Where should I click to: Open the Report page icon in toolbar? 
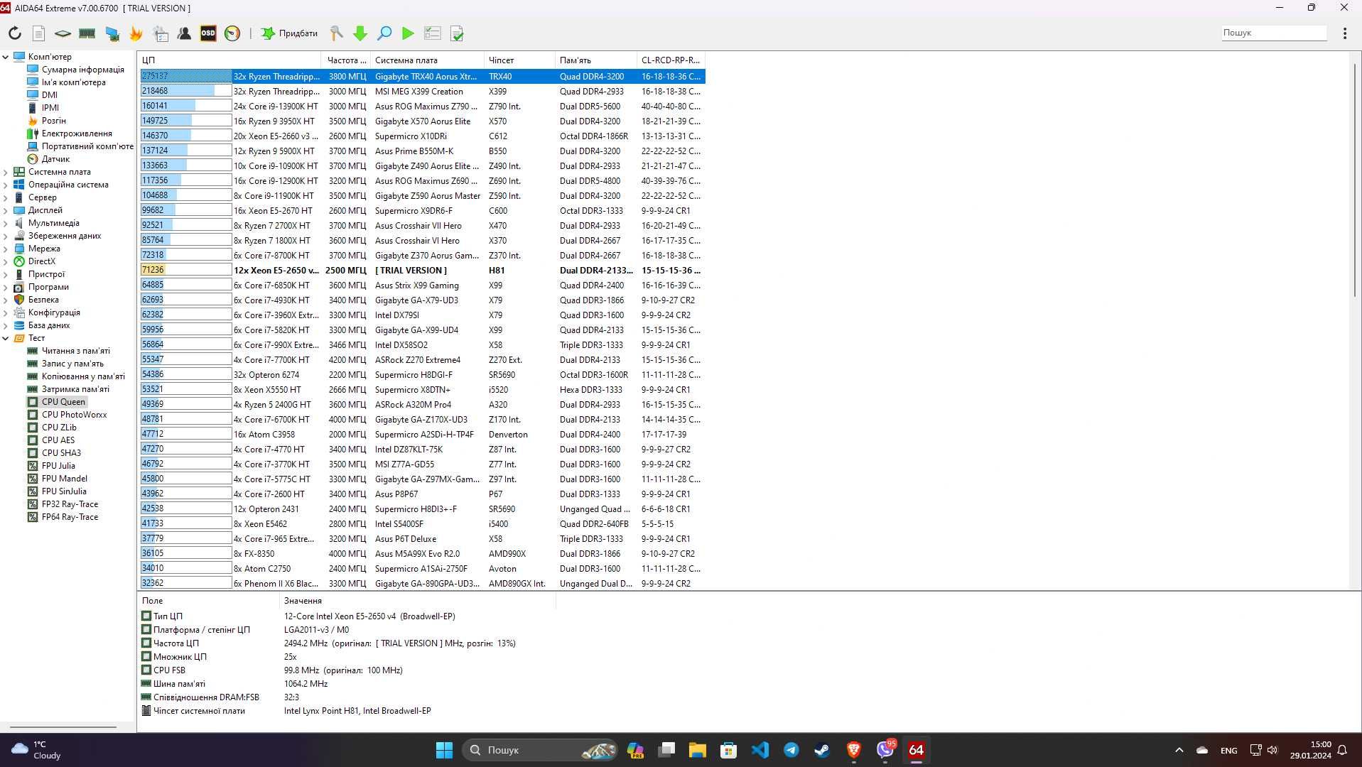[x=39, y=33]
